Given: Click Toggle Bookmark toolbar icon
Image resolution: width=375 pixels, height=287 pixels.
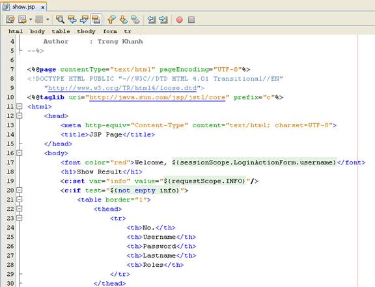Looking at the screenshot, I should click(x=135, y=20).
